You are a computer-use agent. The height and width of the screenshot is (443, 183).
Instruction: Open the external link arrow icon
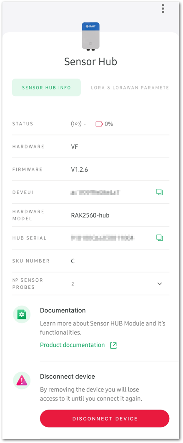pyautogui.click(x=113, y=345)
